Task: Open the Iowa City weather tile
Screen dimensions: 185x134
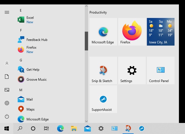Action: [161, 32]
